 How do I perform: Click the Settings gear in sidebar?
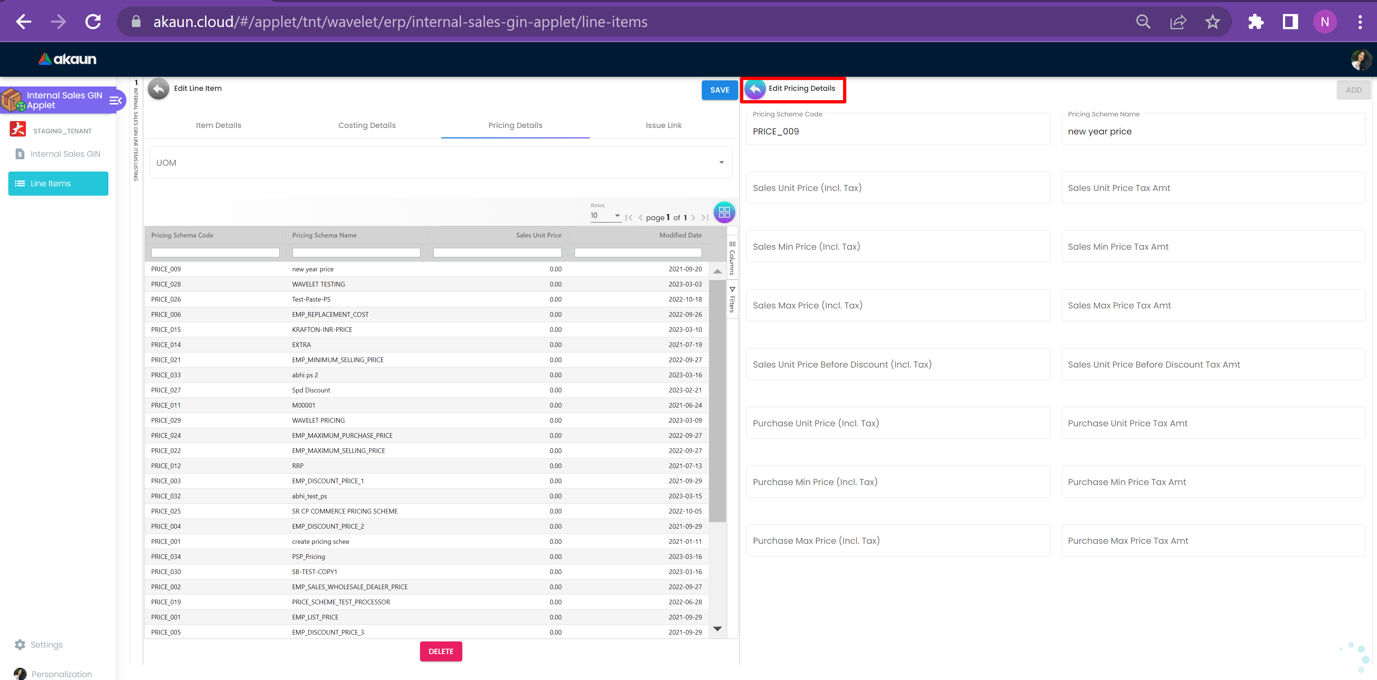[x=20, y=644]
